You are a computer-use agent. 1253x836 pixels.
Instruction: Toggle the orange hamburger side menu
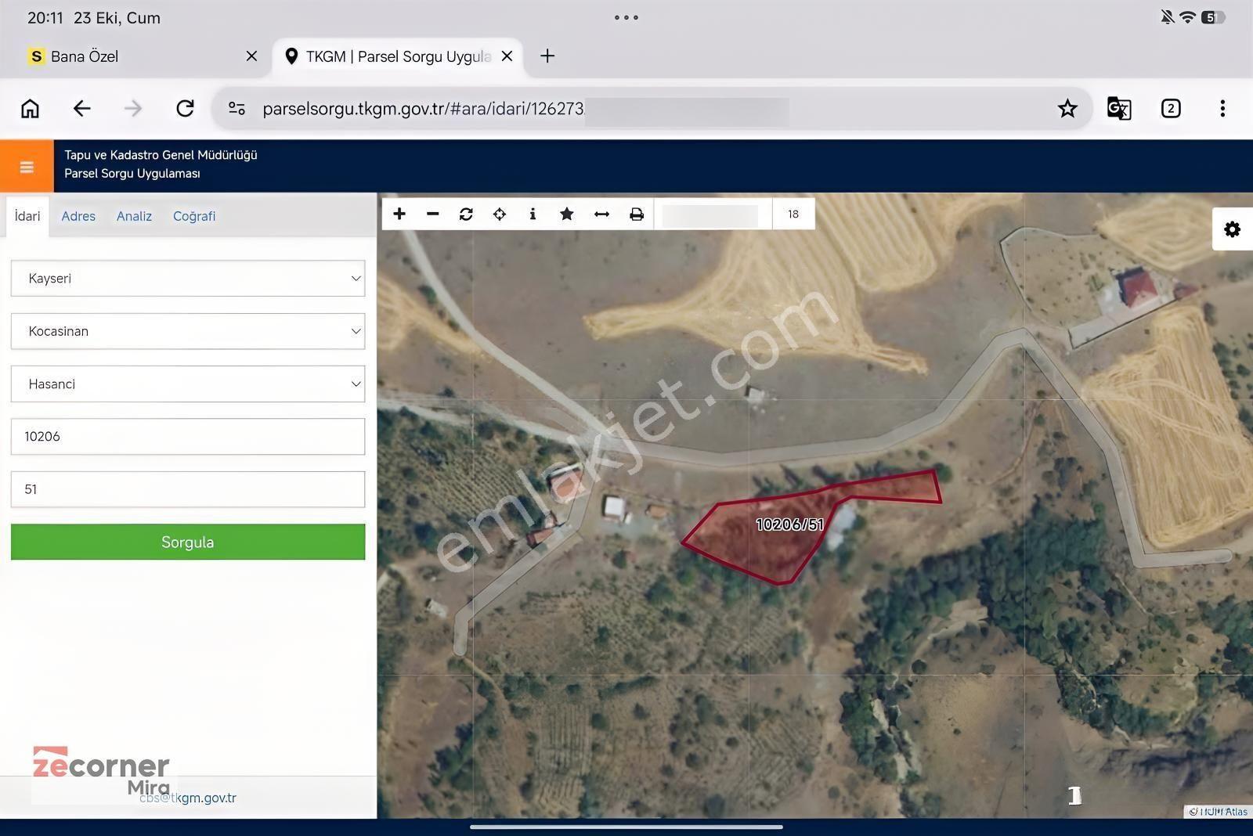tap(27, 167)
